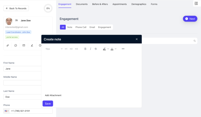Focus the Last Name field
This screenshot has width=201, height=117.
(x=23, y=97)
